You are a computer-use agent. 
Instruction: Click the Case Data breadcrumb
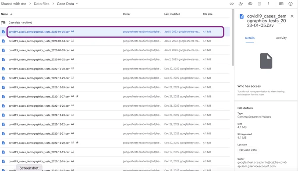65,4
